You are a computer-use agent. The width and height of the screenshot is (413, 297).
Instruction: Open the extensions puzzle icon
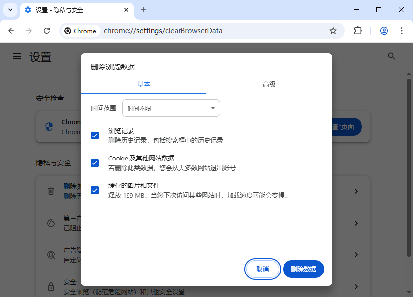click(358, 30)
